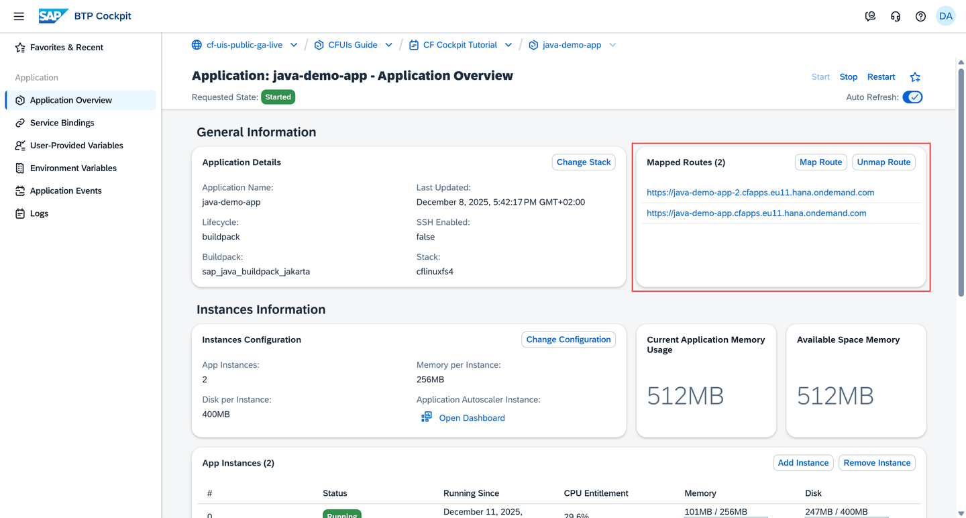
Task: Click the CF Cockpit Tutorial breadcrumb icon
Action: click(414, 45)
